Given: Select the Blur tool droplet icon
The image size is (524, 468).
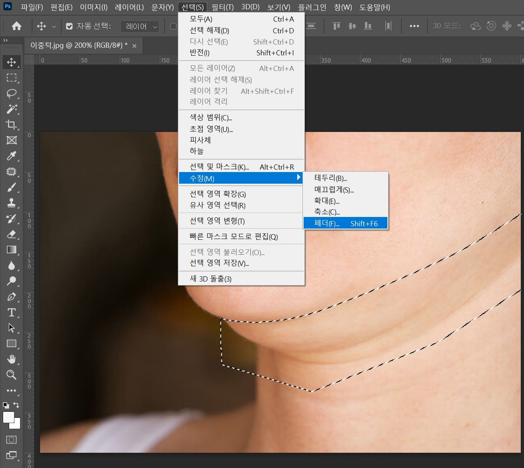Looking at the screenshot, I should 11,265.
